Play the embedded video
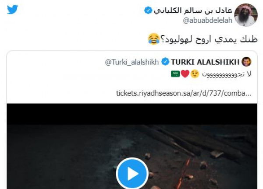Screen dimensions: 263x189 point(132,174)
